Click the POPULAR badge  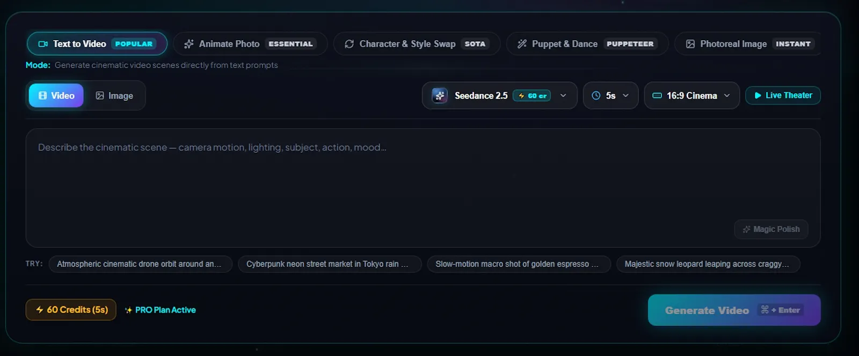(134, 44)
